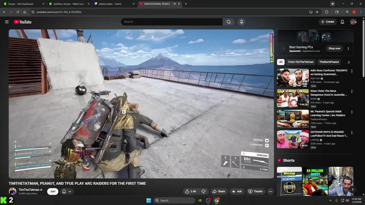Open NVIDIA app from taskbar
365x205 pixels.
pos(200,200)
